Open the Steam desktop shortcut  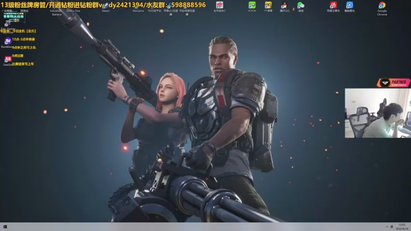click(x=106, y=7)
